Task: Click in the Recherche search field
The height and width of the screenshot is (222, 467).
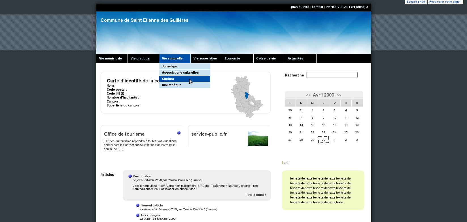Action: (332, 75)
